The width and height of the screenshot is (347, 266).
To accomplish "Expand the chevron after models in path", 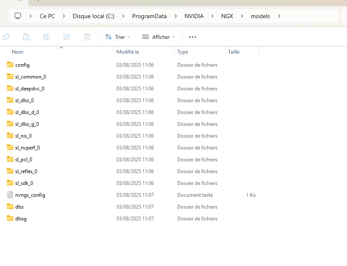I will (279, 16).
